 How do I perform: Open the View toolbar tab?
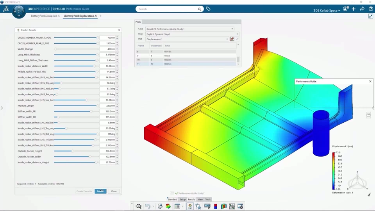[200, 199]
